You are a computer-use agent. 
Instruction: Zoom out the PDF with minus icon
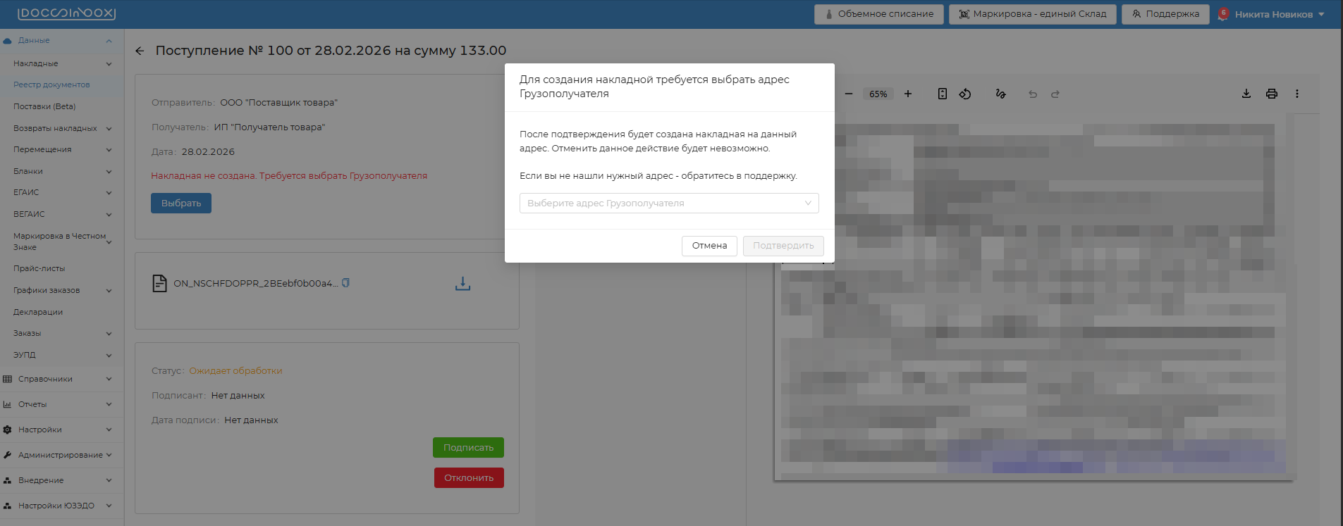(849, 94)
